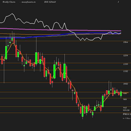The height and width of the screenshot is (131, 131).
Task: Click the 1032 price level label
Action: 125,84
